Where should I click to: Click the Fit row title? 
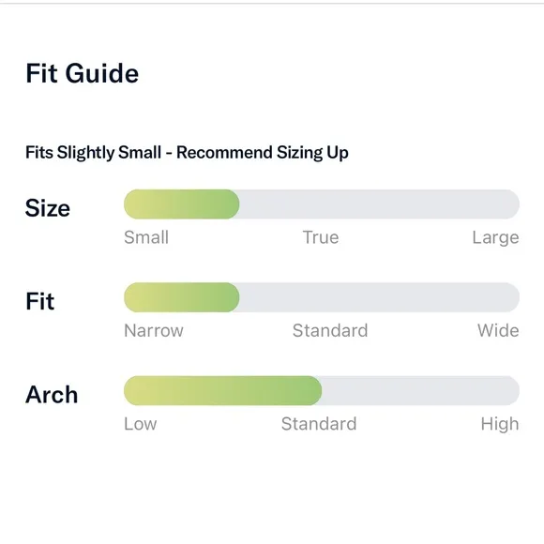coord(40,301)
